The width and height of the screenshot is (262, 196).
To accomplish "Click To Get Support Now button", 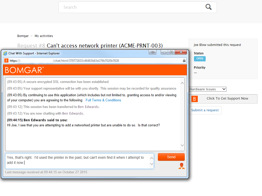I will point(223,99).
